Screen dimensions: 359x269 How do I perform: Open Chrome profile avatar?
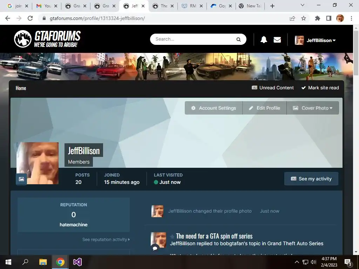click(340, 18)
